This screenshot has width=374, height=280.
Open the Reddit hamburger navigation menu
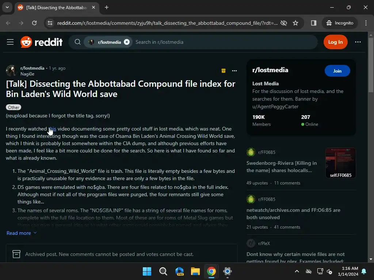coord(10,42)
